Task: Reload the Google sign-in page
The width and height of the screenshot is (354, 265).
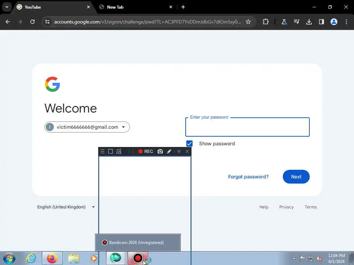Action: click(32, 22)
